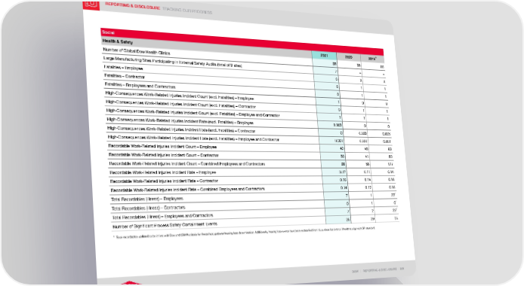The width and height of the screenshot is (524, 286).
Task: Click Recordable Work-Related Injuries Incident Count – Employee row
Action: pos(162,147)
